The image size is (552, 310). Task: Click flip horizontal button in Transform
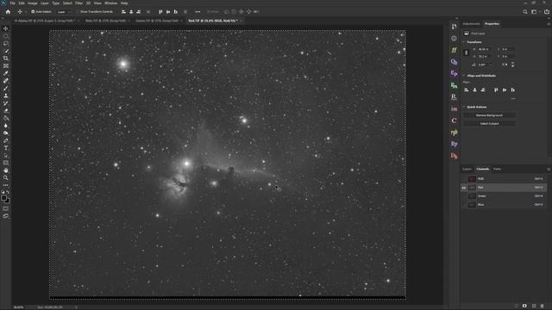point(505,65)
